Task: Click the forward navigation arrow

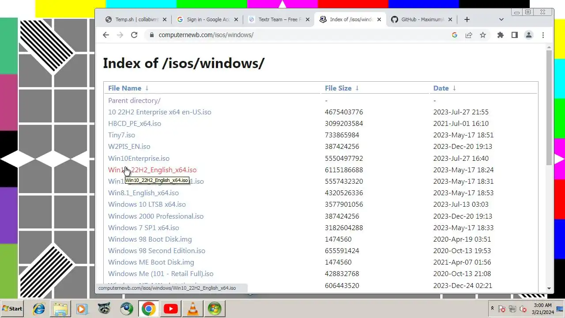Action: [120, 35]
